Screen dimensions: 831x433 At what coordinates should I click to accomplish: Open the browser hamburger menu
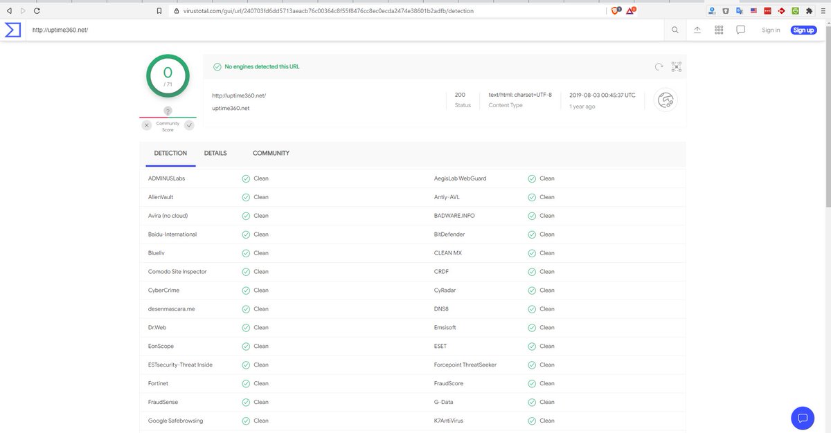[x=822, y=11]
